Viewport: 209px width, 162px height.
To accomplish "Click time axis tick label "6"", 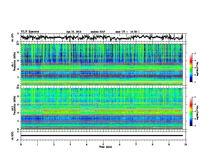I will [x=120, y=145].
